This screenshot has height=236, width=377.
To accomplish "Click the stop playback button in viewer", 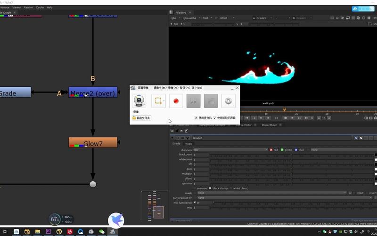I will pyautogui.click(x=286, y=118).
